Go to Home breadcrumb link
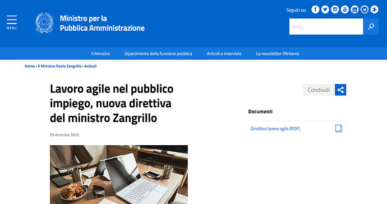Image resolution: width=387 pixels, height=204 pixels. tap(30, 66)
